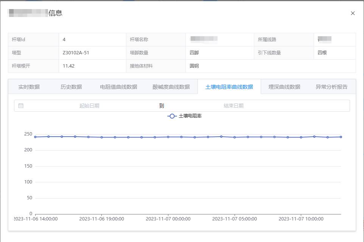Toggle the 土壤电阻率 legend series
364x242 pixels.
[185, 116]
